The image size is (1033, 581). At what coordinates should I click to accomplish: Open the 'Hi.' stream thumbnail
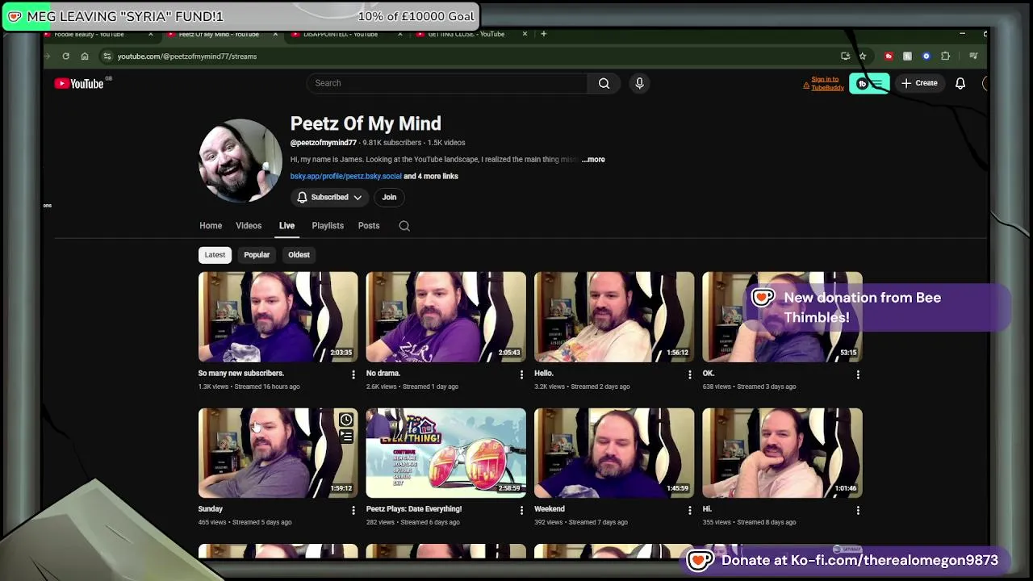(x=782, y=453)
